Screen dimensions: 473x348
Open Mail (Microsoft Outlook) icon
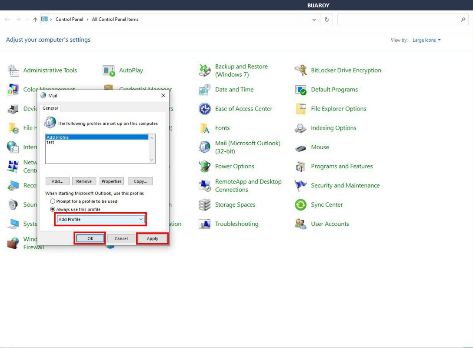pos(205,147)
